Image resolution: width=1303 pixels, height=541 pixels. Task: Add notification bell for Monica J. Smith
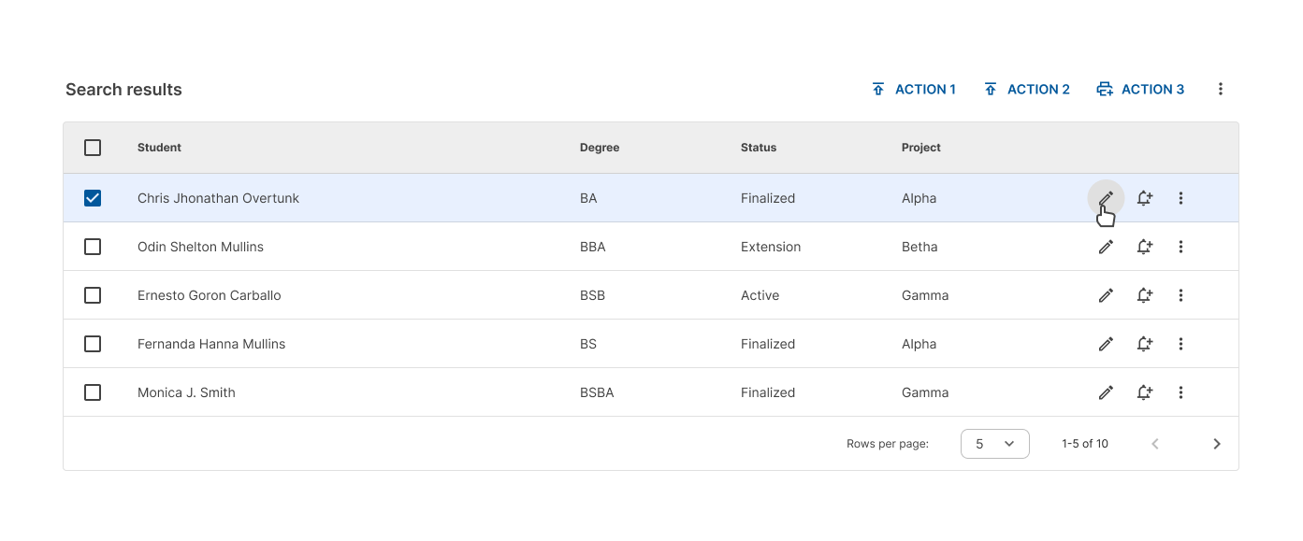(1144, 392)
